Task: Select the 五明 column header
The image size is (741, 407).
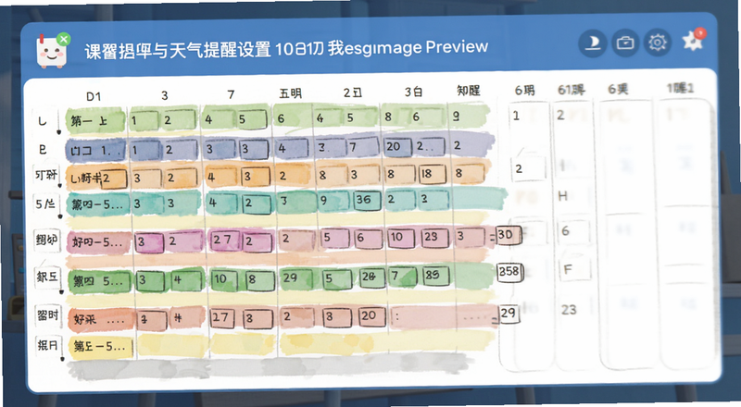Action: click(290, 93)
